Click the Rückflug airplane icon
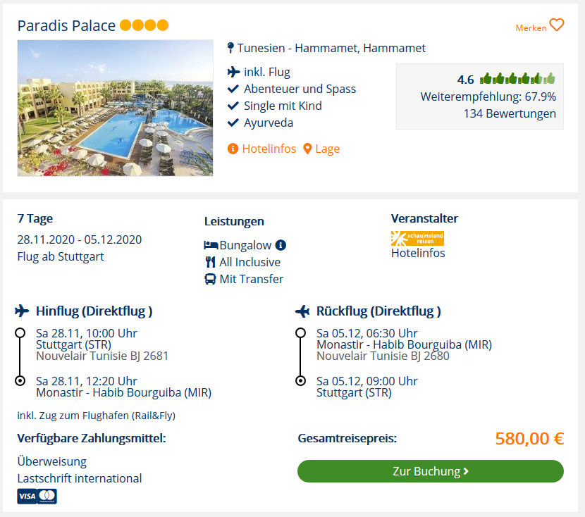The height and width of the screenshot is (517, 585). point(302,311)
